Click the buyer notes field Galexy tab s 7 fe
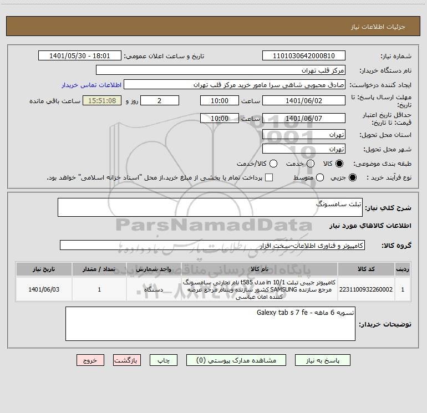The height and width of the screenshot is (413, 427). tap(210, 324)
